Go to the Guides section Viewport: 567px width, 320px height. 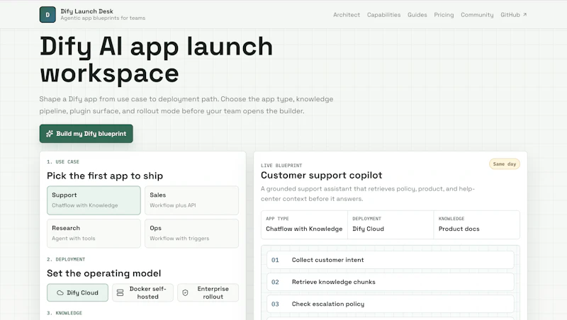(417, 15)
